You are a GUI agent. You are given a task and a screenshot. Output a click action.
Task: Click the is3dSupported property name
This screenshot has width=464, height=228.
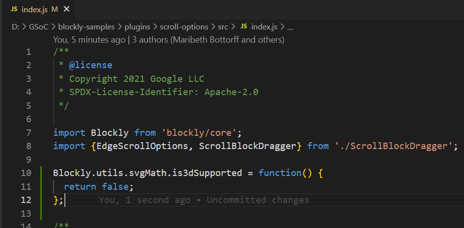click(x=207, y=173)
